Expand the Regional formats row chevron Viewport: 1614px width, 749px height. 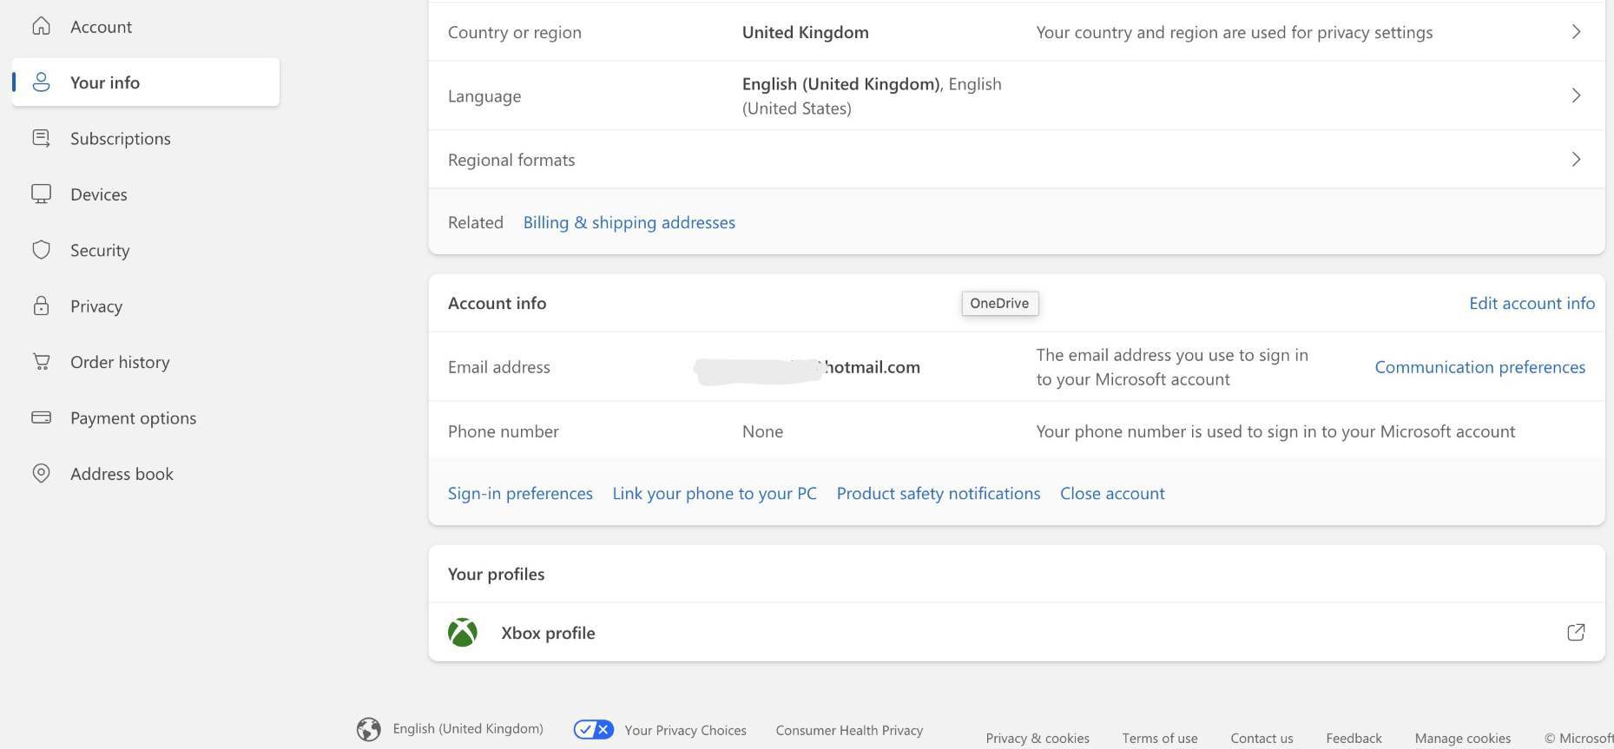click(x=1576, y=160)
